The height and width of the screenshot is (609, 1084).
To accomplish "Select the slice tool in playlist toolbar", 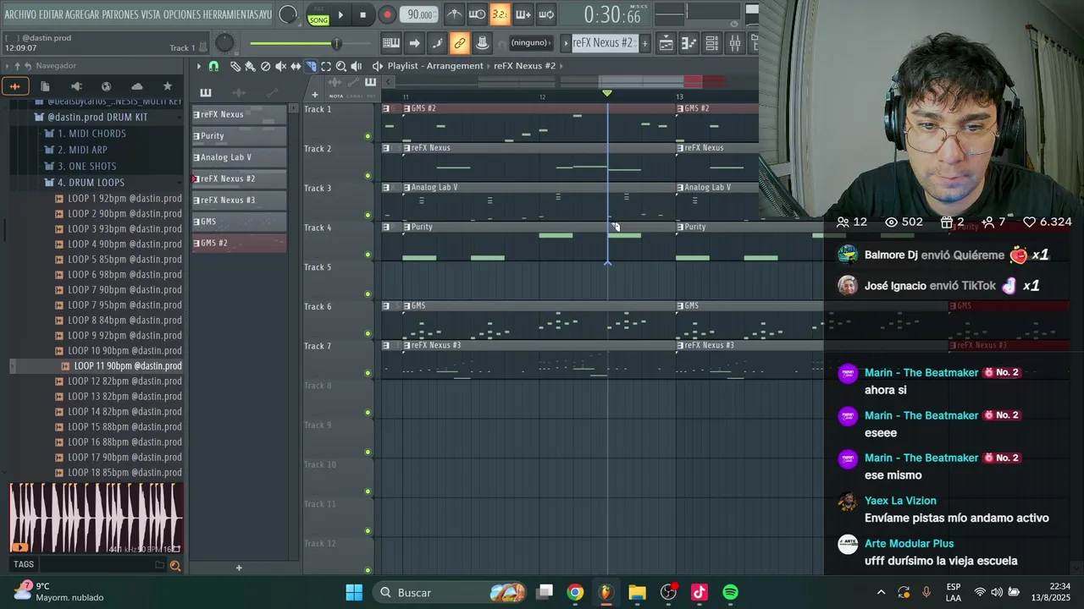I will click(311, 66).
